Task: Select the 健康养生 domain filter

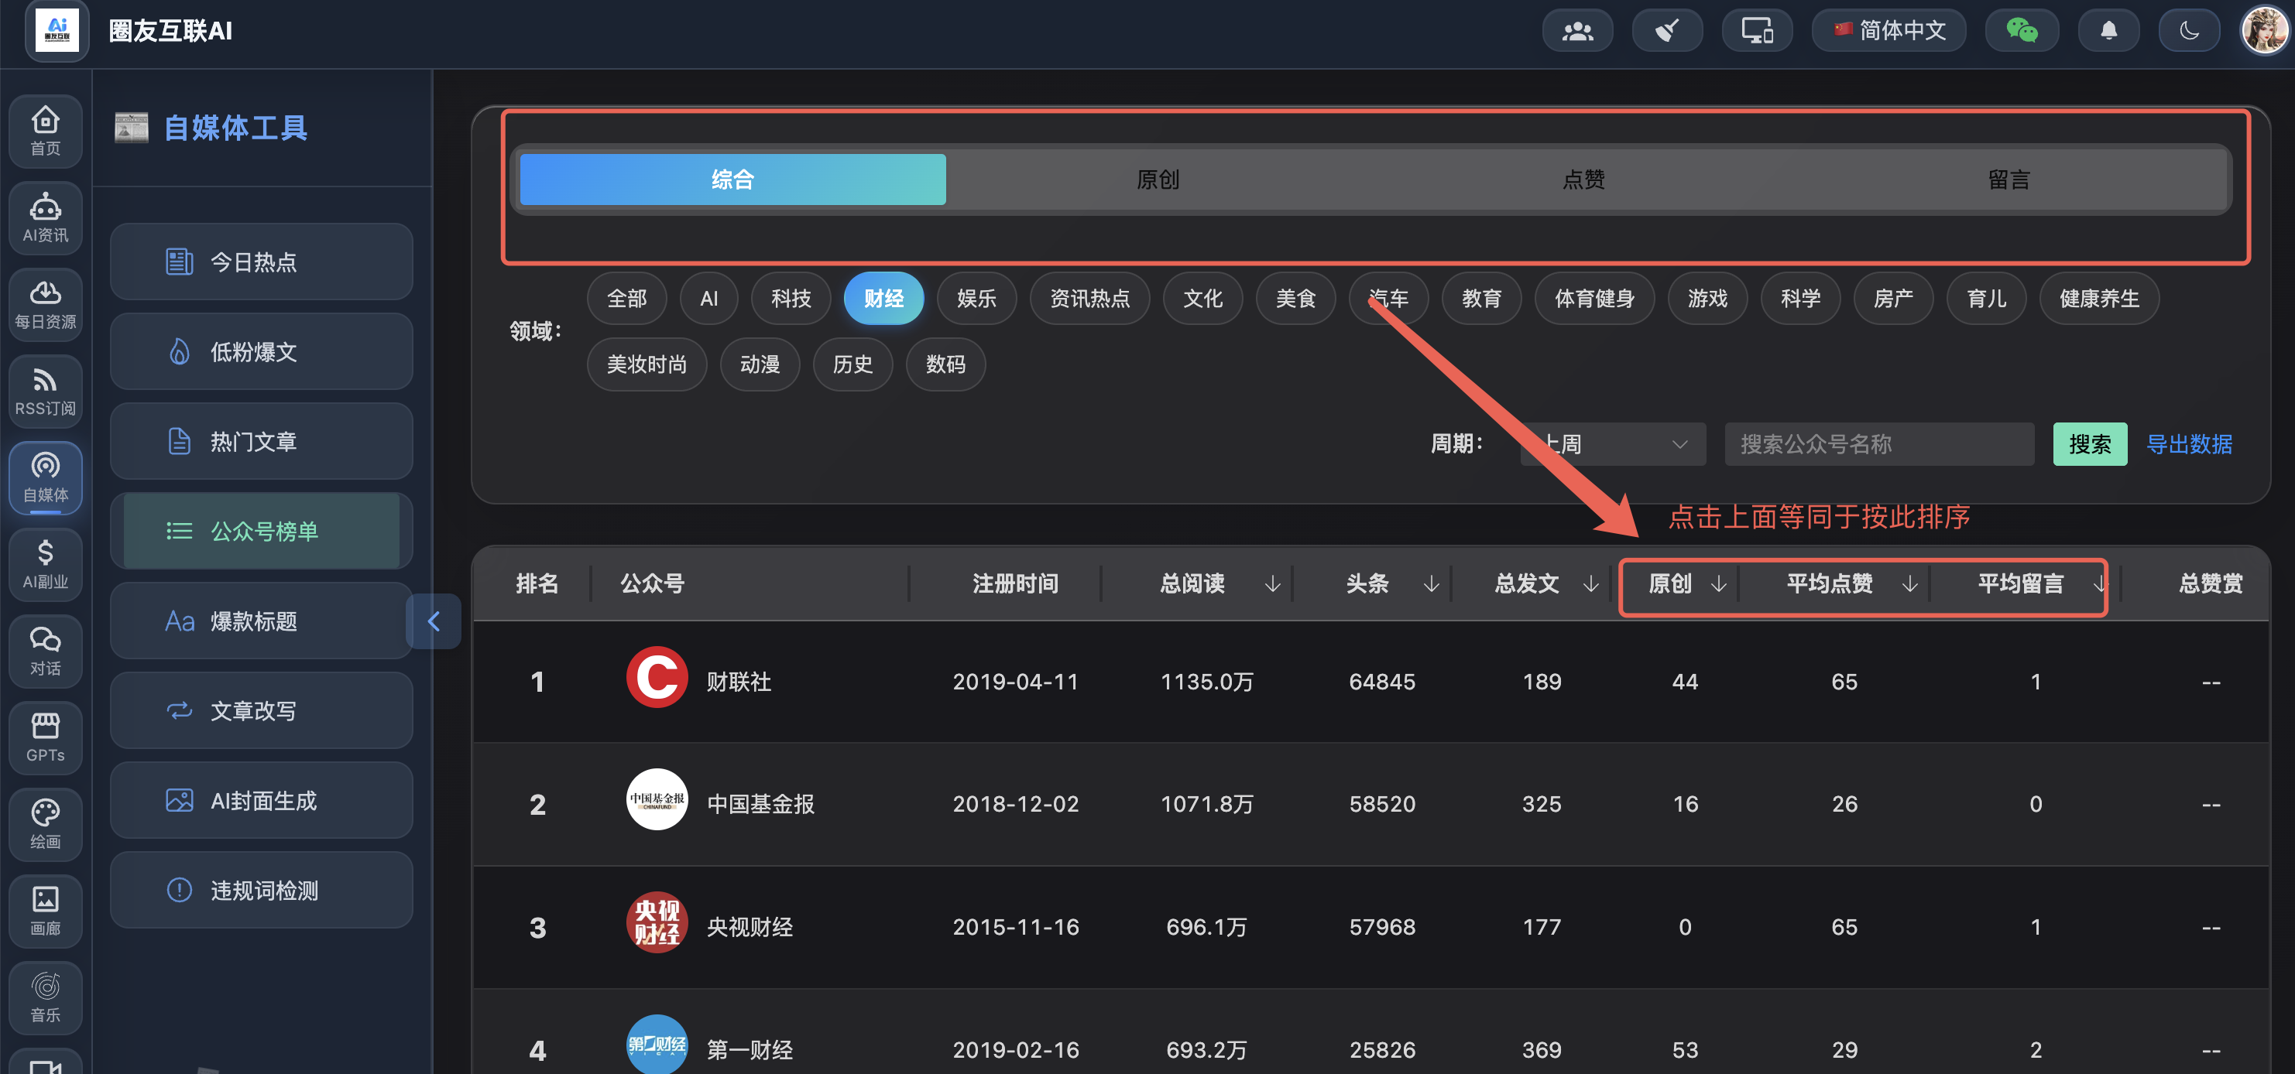Action: tap(2099, 299)
